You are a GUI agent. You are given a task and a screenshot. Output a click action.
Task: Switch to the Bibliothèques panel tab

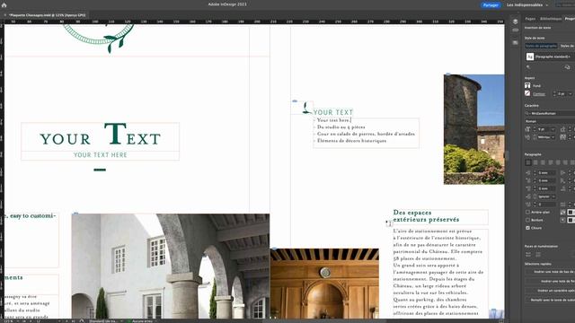(x=551, y=19)
